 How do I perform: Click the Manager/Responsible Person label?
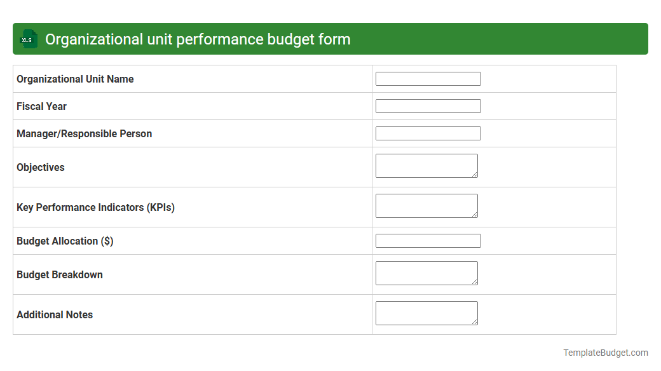coord(84,133)
